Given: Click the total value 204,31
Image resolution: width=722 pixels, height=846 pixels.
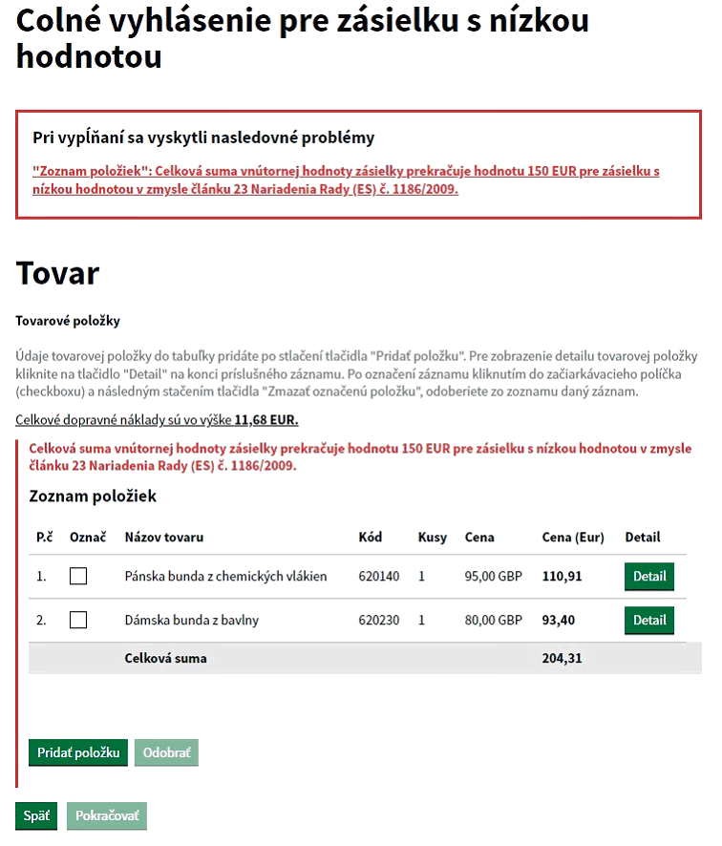Looking at the screenshot, I should (x=562, y=658).
